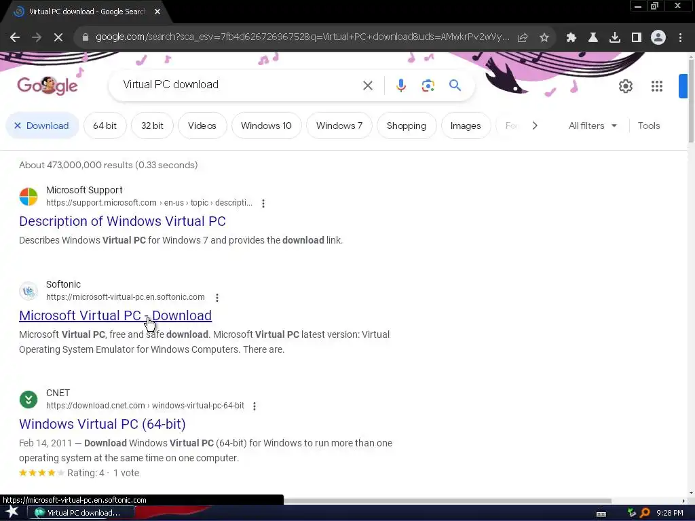Screen dimensions: 695x521
Task: Open Google quick settings gear
Action: click(626, 86)
